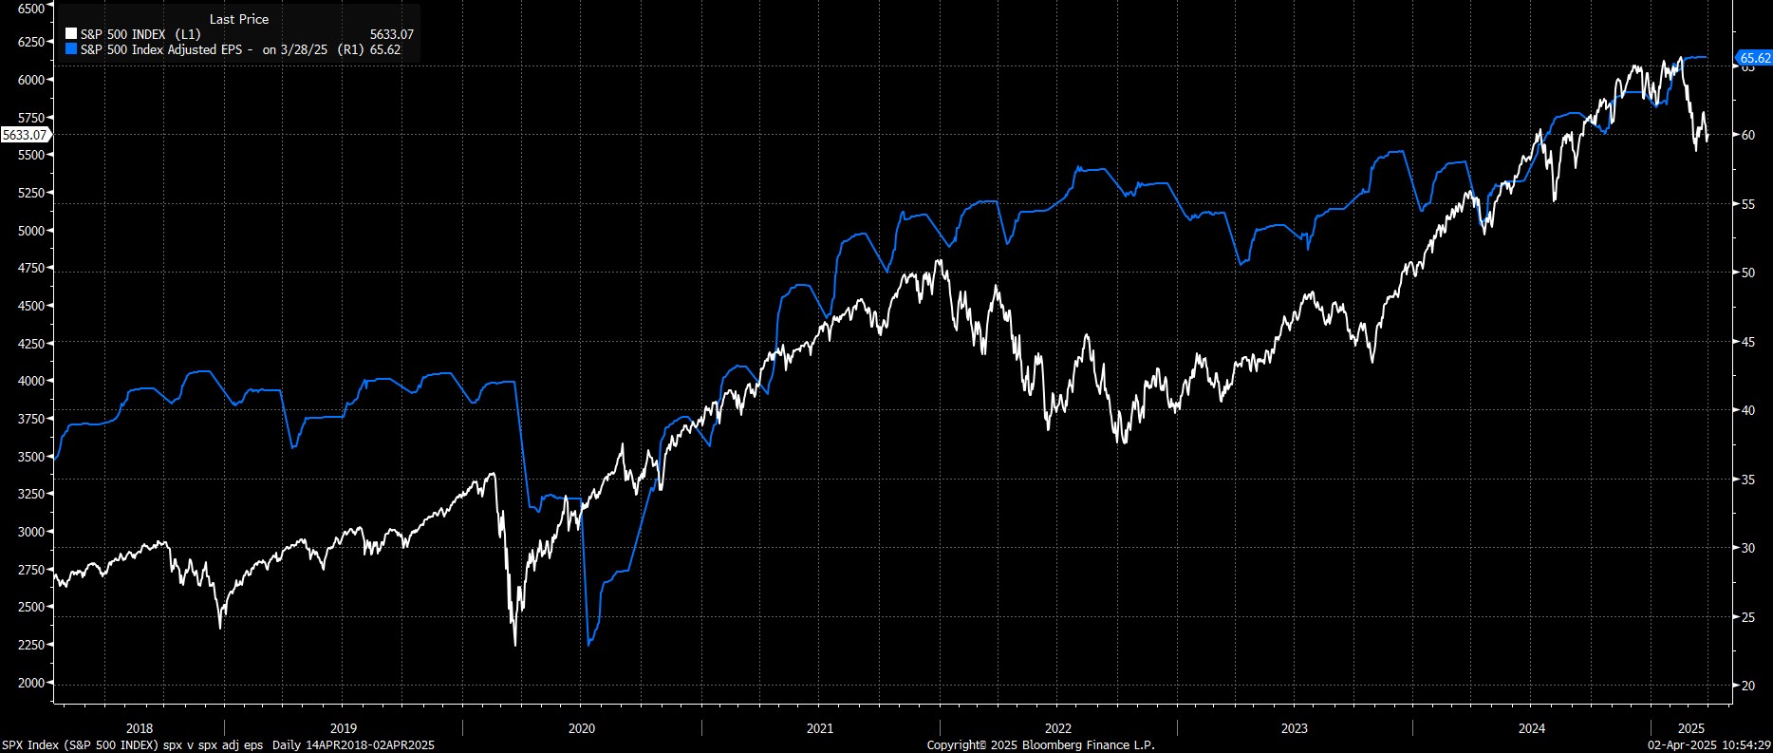Click the 55 right axis label

point(1747,204)
